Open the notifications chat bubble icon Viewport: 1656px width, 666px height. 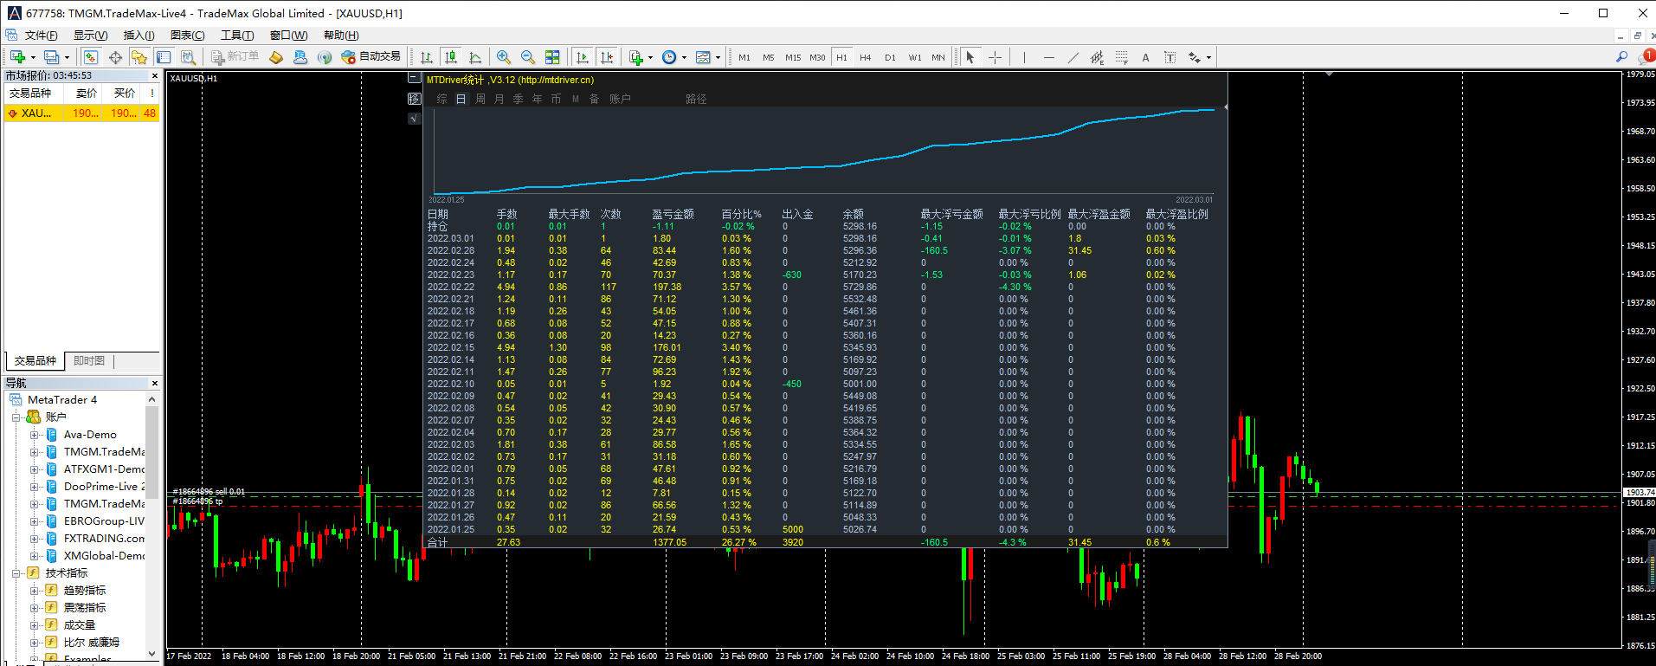(1646, 57)
